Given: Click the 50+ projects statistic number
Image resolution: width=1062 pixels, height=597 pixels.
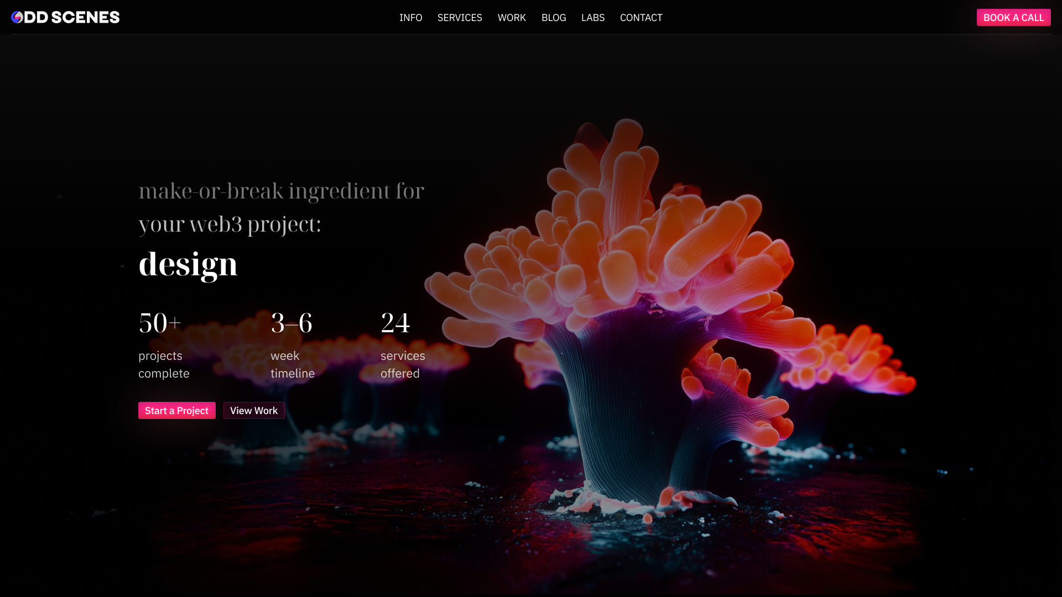Looking at the screenshot, I should pos(160,323).
